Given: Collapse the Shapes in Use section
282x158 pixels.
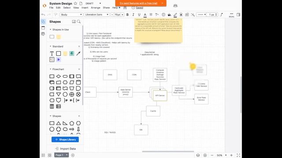Looking at the screenshot, I should point(51,29).
